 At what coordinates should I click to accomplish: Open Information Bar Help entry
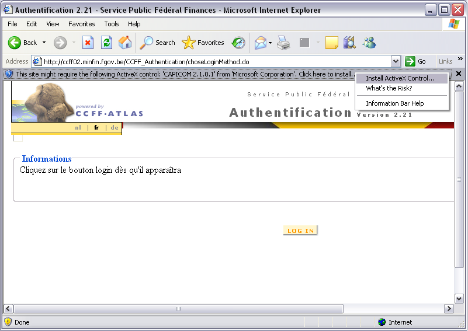point(402,103)
